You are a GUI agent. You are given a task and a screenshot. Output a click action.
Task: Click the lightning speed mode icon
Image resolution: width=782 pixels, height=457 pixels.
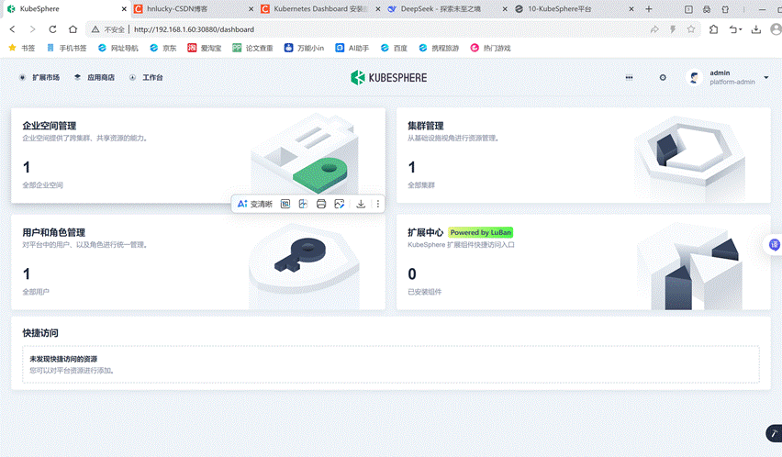(673, 29)
